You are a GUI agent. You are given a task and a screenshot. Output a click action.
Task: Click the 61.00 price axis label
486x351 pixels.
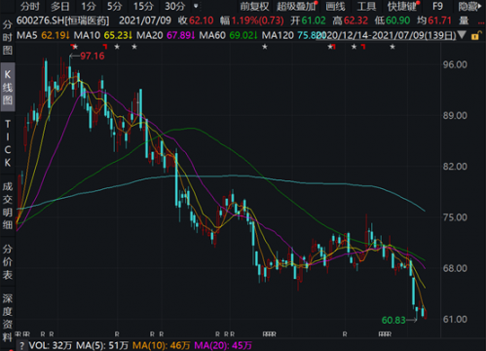[455, 320]
